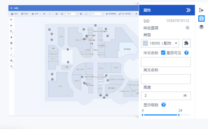Viewport: 208px width, 129px height.
Task: Click the 显示级别 slider right handle
Action: click(x=179, y=115)
